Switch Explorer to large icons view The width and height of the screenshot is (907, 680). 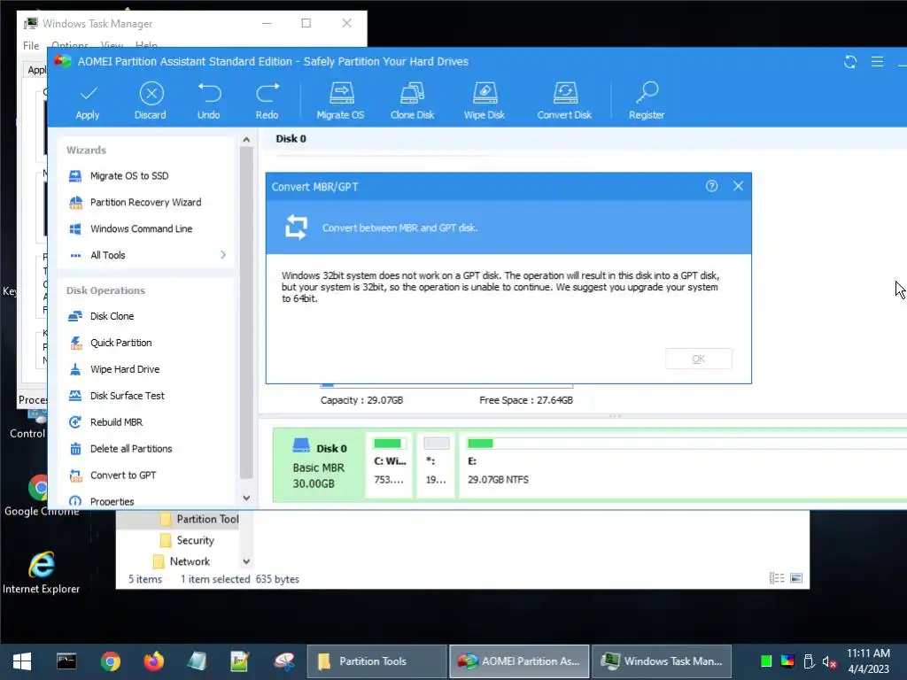[x=796, y=578]
